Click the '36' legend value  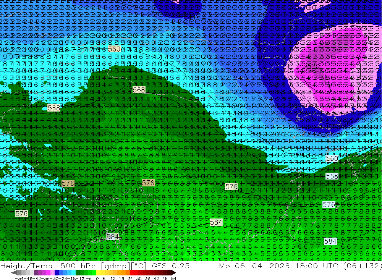[147, 278]
